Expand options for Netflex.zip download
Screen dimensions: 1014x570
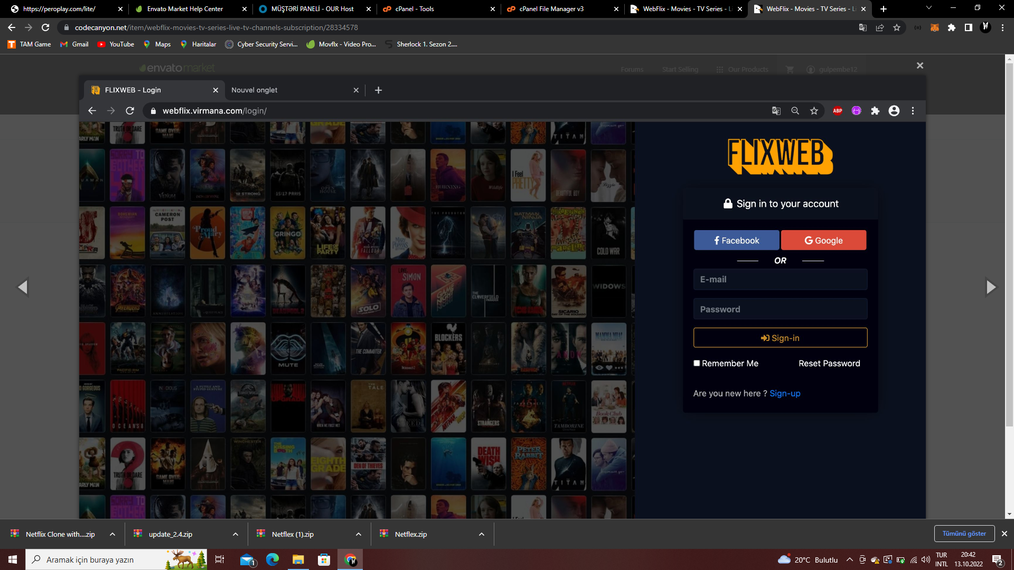pos(482,534)
